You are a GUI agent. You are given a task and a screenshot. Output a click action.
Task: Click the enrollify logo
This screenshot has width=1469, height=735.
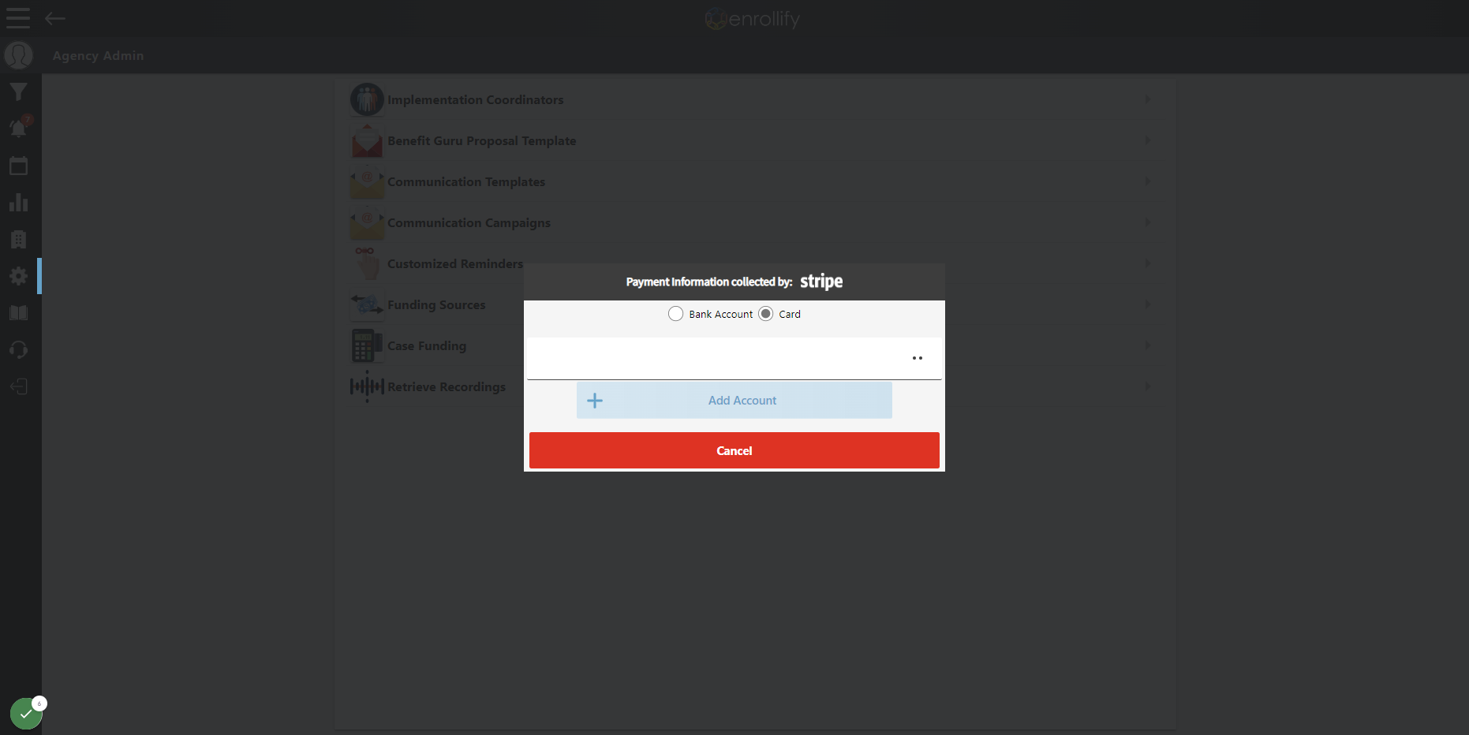[753, 19]
